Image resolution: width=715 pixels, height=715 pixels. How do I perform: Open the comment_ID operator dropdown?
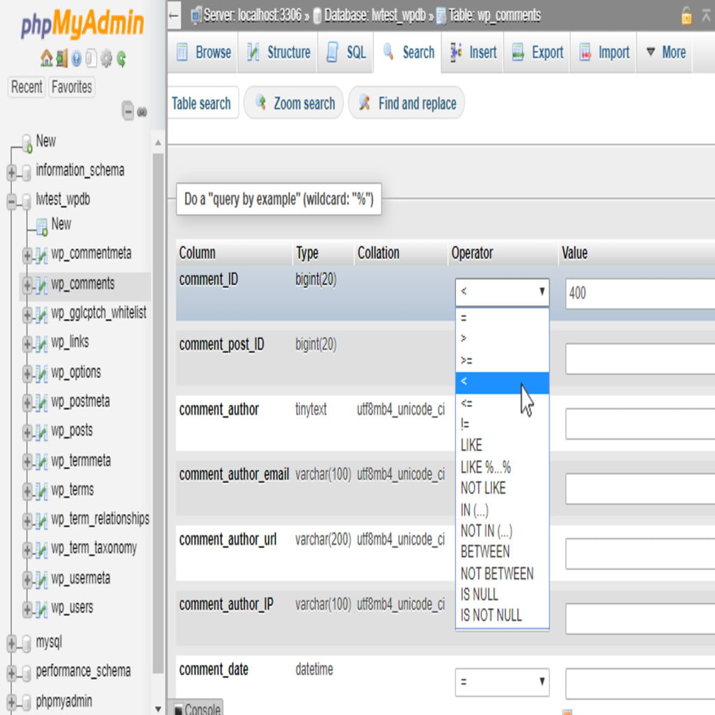tap(502, 292)
